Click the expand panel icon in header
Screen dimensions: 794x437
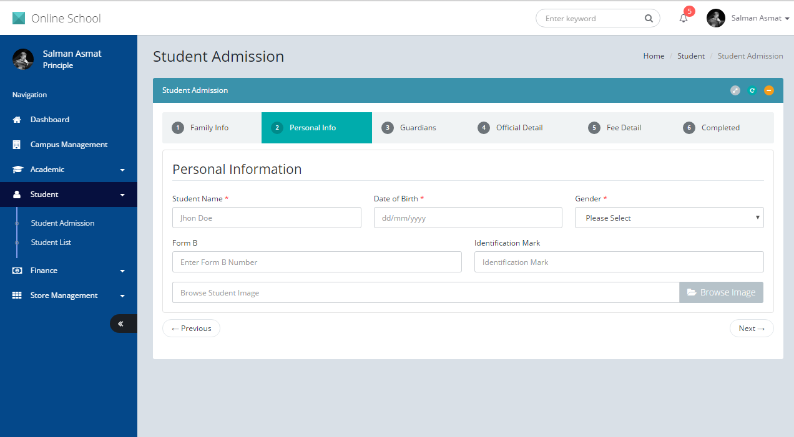click(x=735, y=90)
